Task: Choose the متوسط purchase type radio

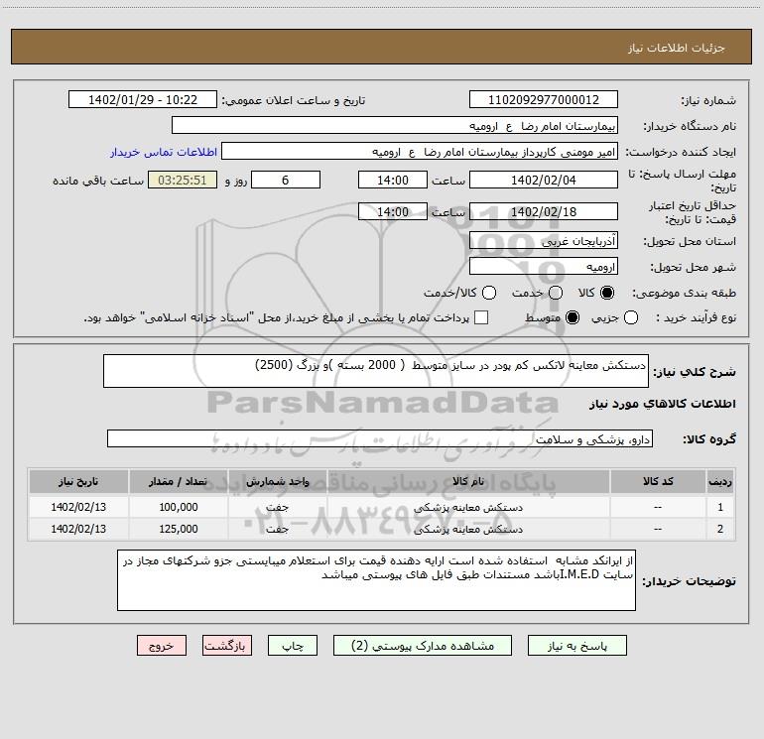Action: click(573, 317)
